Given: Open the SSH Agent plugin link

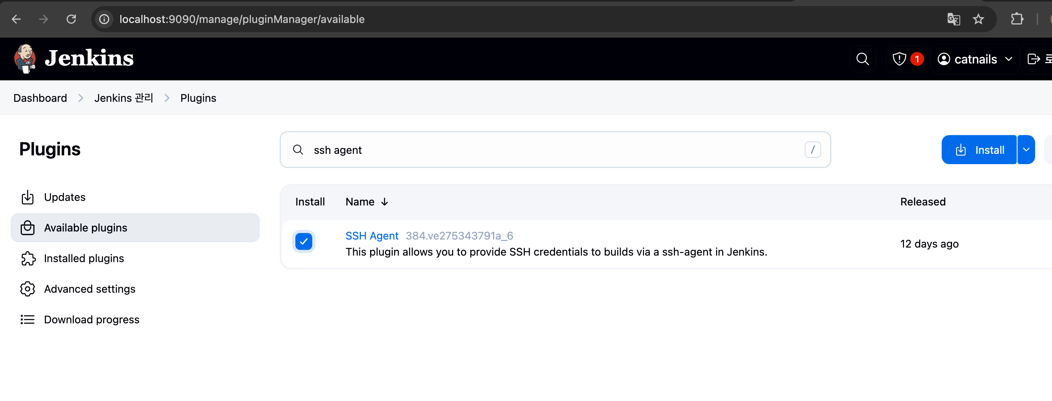Looking at the screenshot, I should (372, 236).
